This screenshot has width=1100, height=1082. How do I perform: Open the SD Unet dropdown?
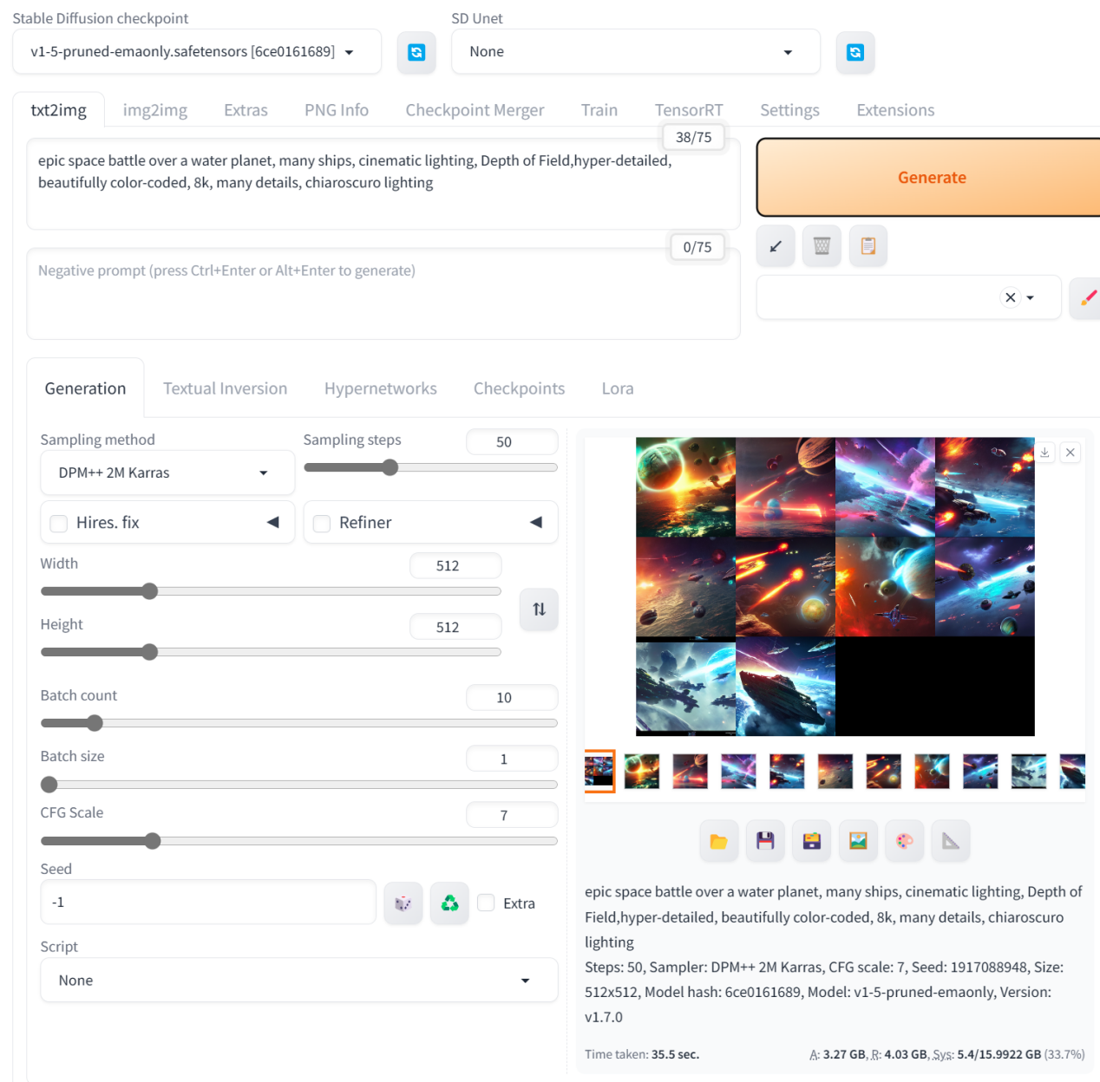(x=636, y=52)
